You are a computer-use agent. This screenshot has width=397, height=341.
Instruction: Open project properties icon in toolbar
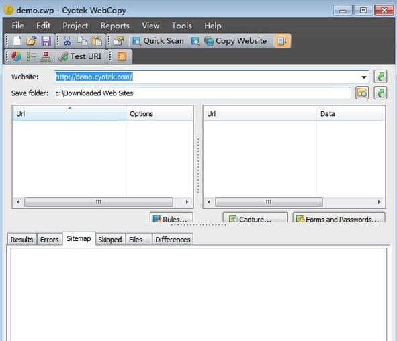119,41
